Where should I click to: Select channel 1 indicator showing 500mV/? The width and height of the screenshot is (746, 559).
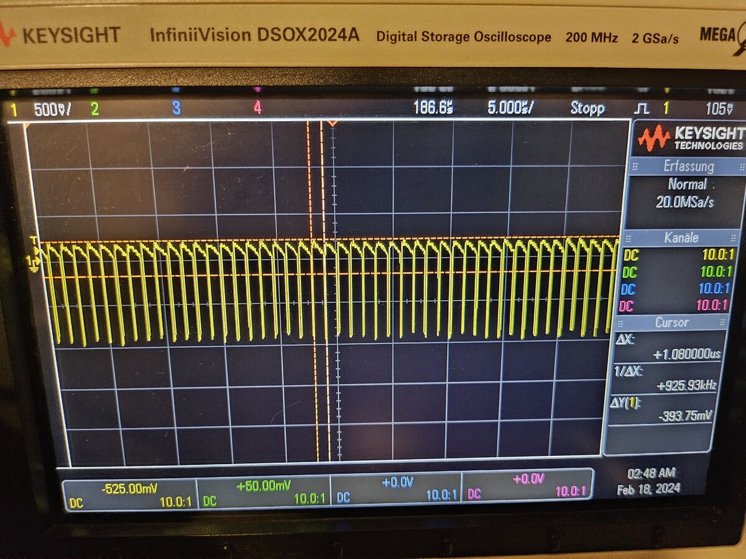[42, 110]
